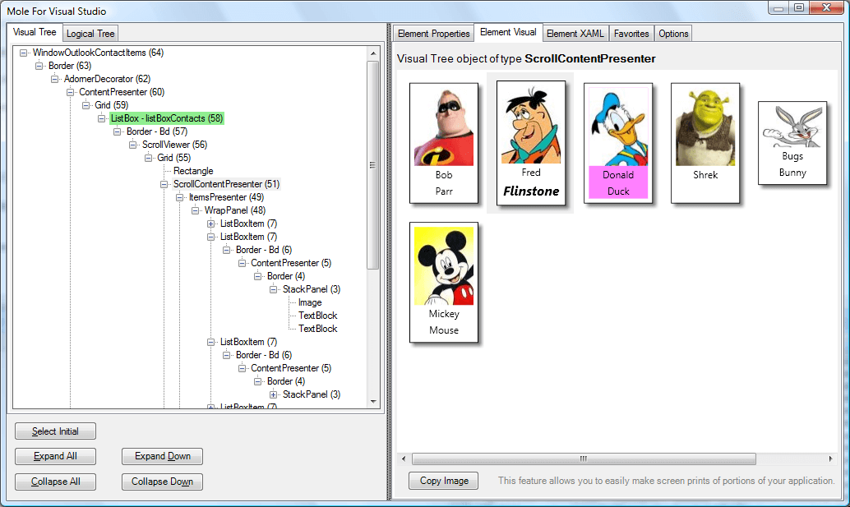Switch to the Visual Tree tab
This screenshot has height=507, width=850.
[x=35, y=32]
